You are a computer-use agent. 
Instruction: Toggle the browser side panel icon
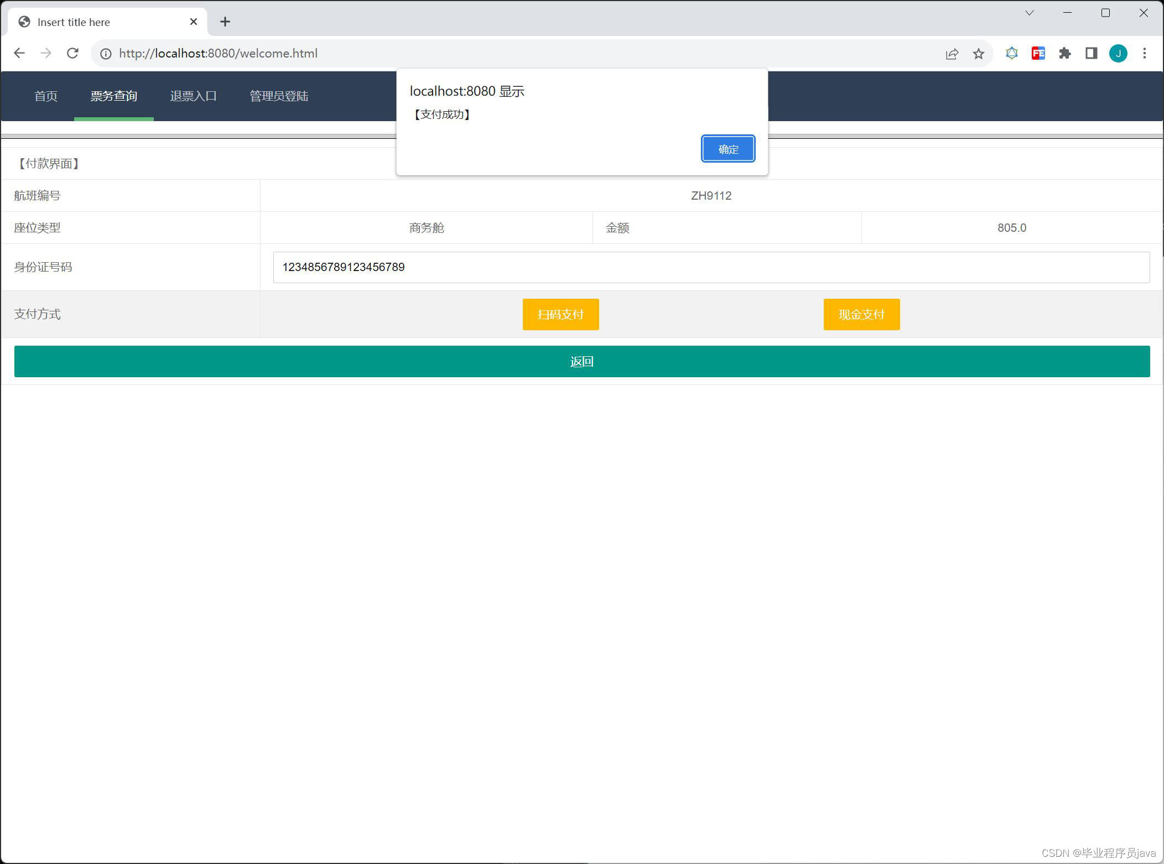[1092, 53]
